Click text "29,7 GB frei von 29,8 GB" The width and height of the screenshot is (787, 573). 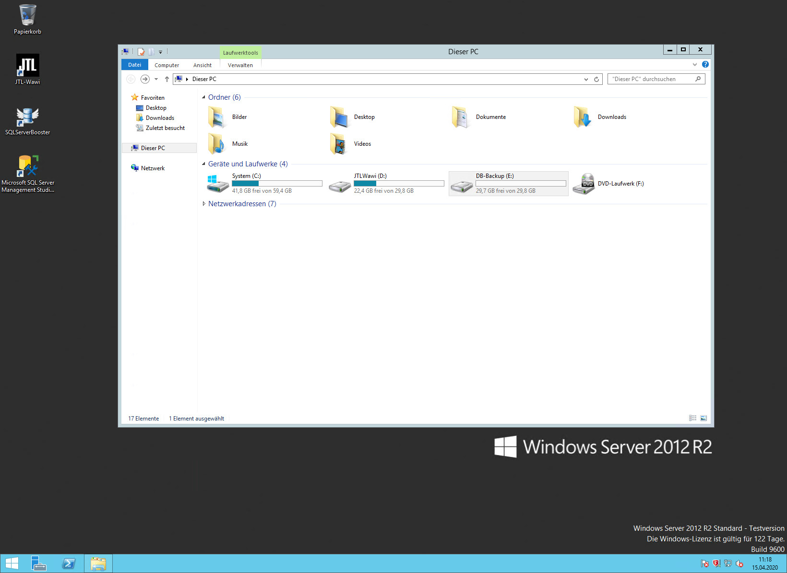click(506, 191)
